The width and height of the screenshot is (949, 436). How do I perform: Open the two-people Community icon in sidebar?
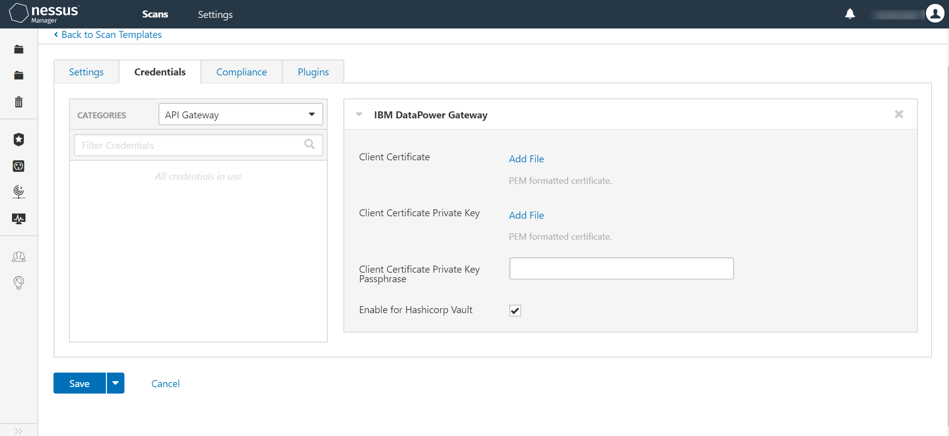point(19,257)
